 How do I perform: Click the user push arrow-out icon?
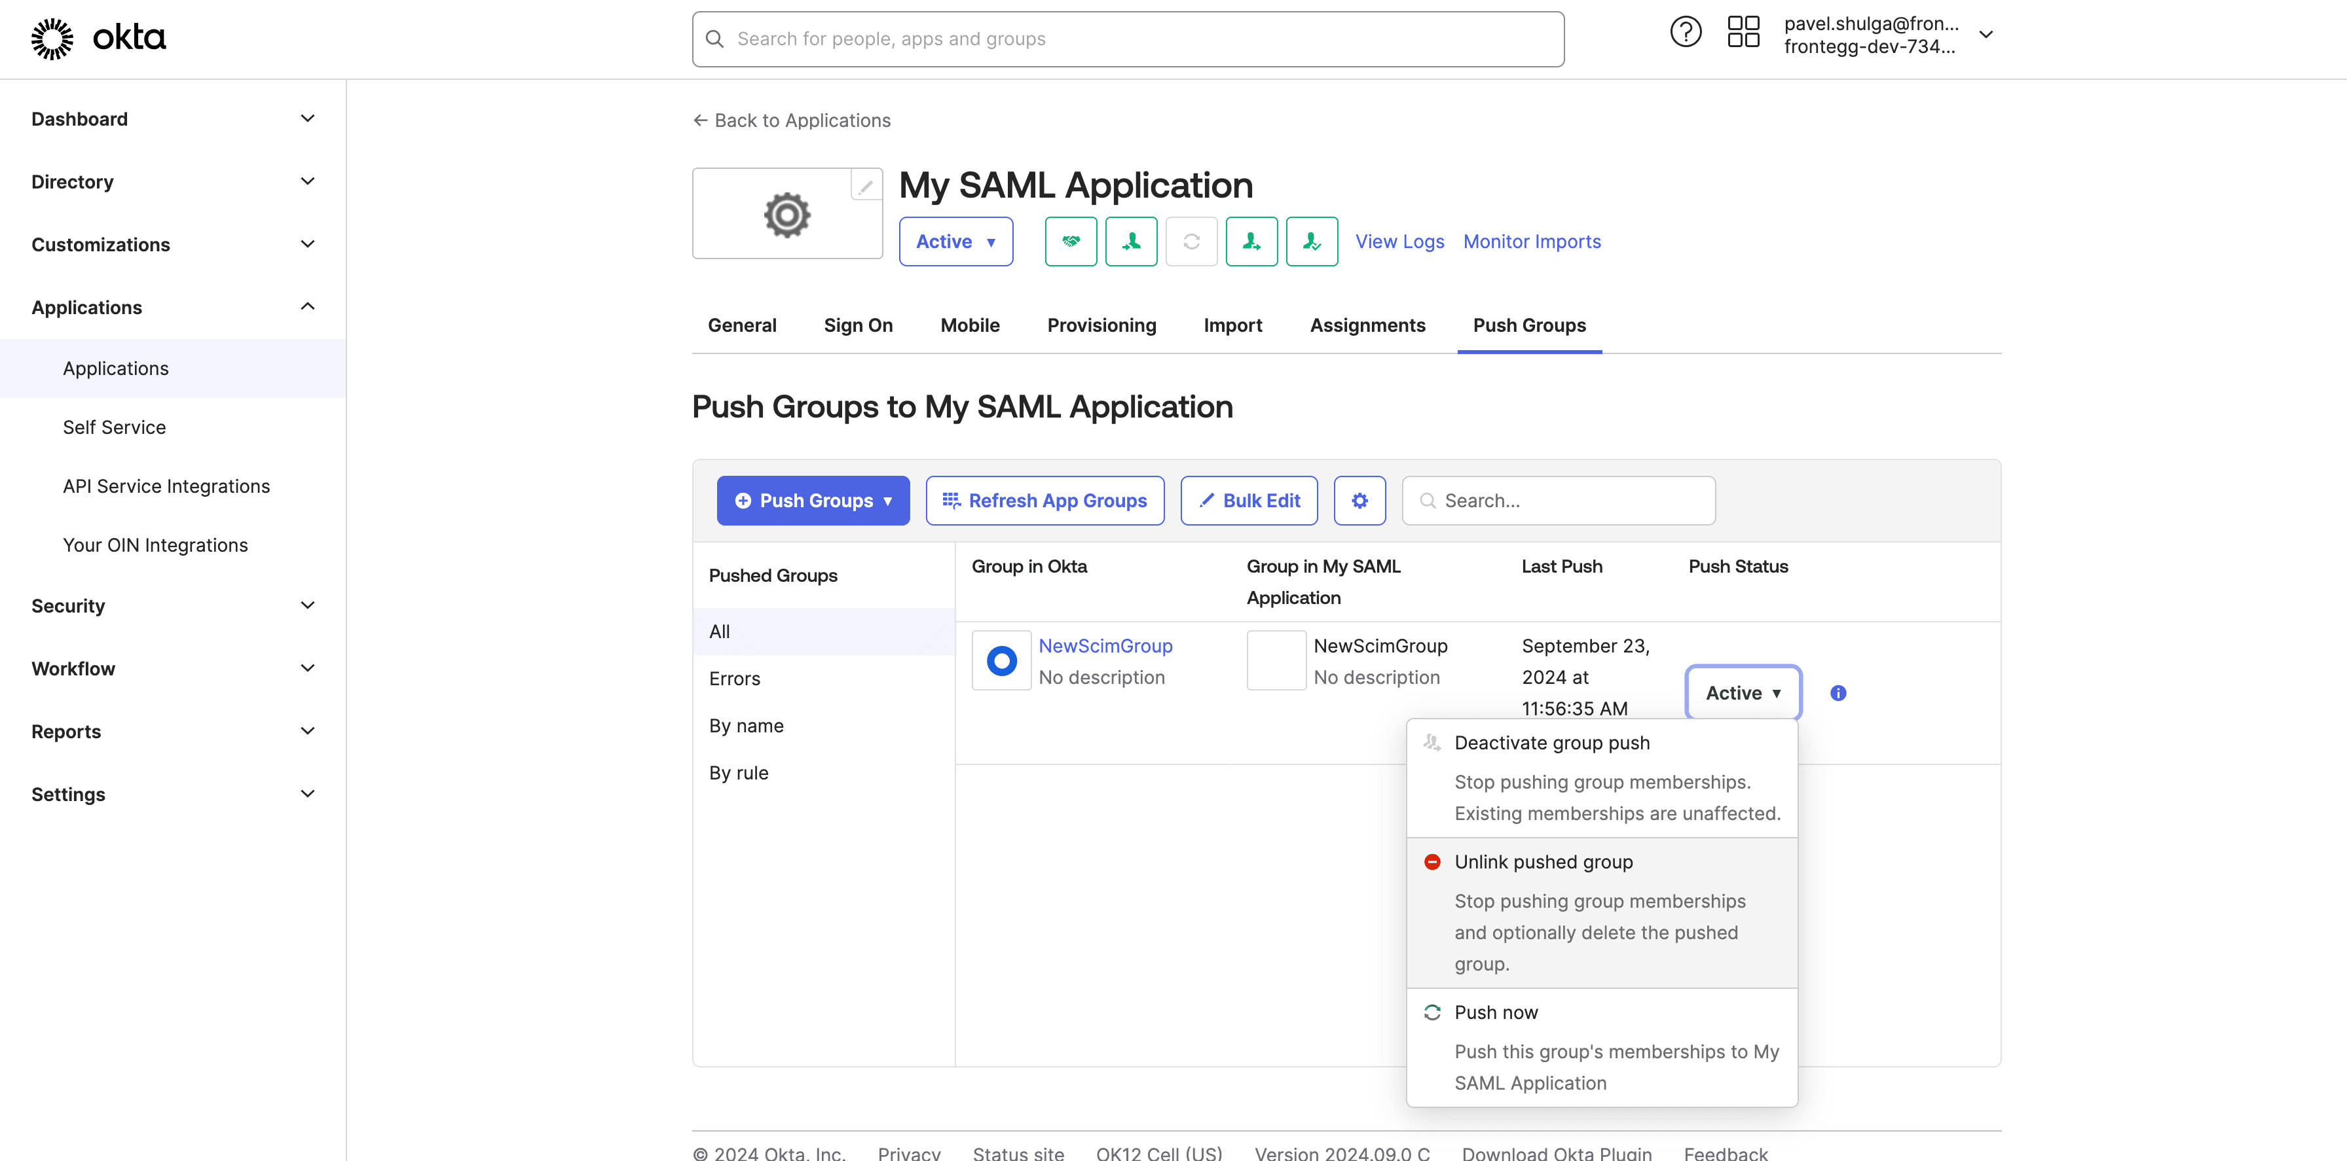(1251, 241)
